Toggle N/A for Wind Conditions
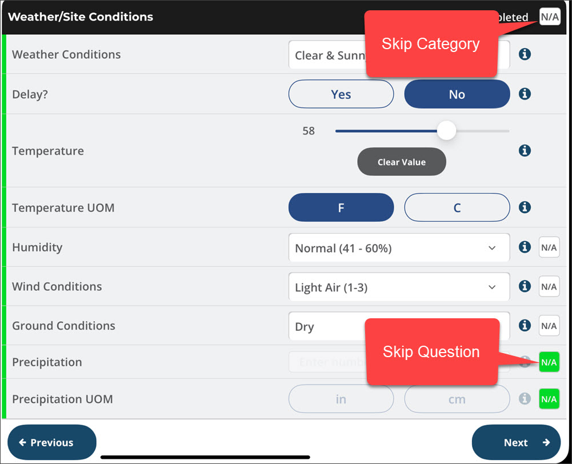Image resolution: width=572 pixels, height=464 pixels. coord(549,286)
